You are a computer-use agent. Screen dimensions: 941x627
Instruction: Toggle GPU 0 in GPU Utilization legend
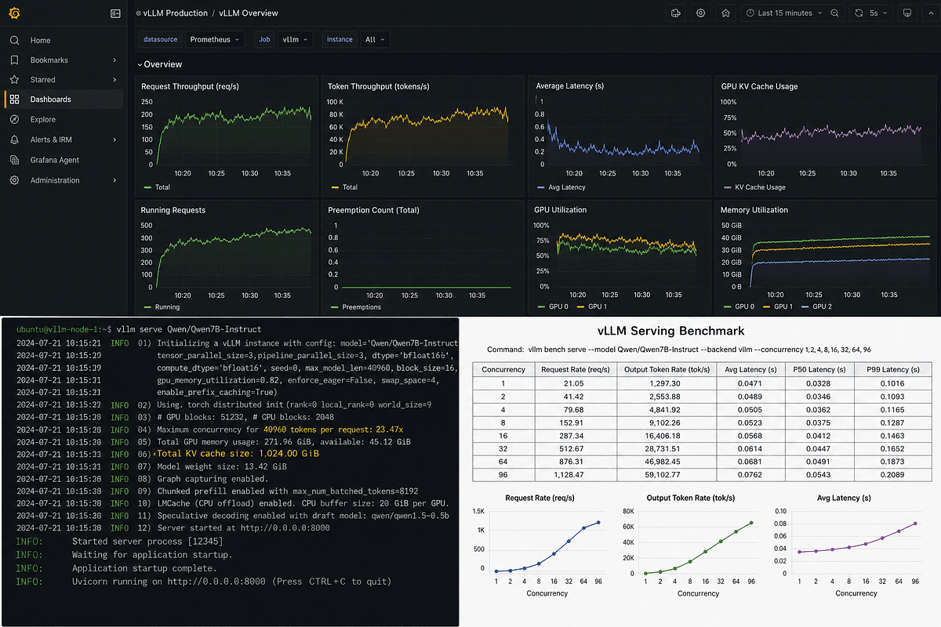551,307
